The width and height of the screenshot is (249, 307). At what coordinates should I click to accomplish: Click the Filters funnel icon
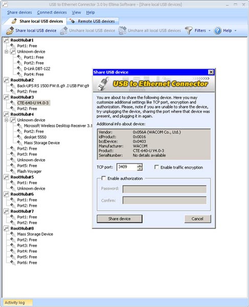(x=189, y=31)
